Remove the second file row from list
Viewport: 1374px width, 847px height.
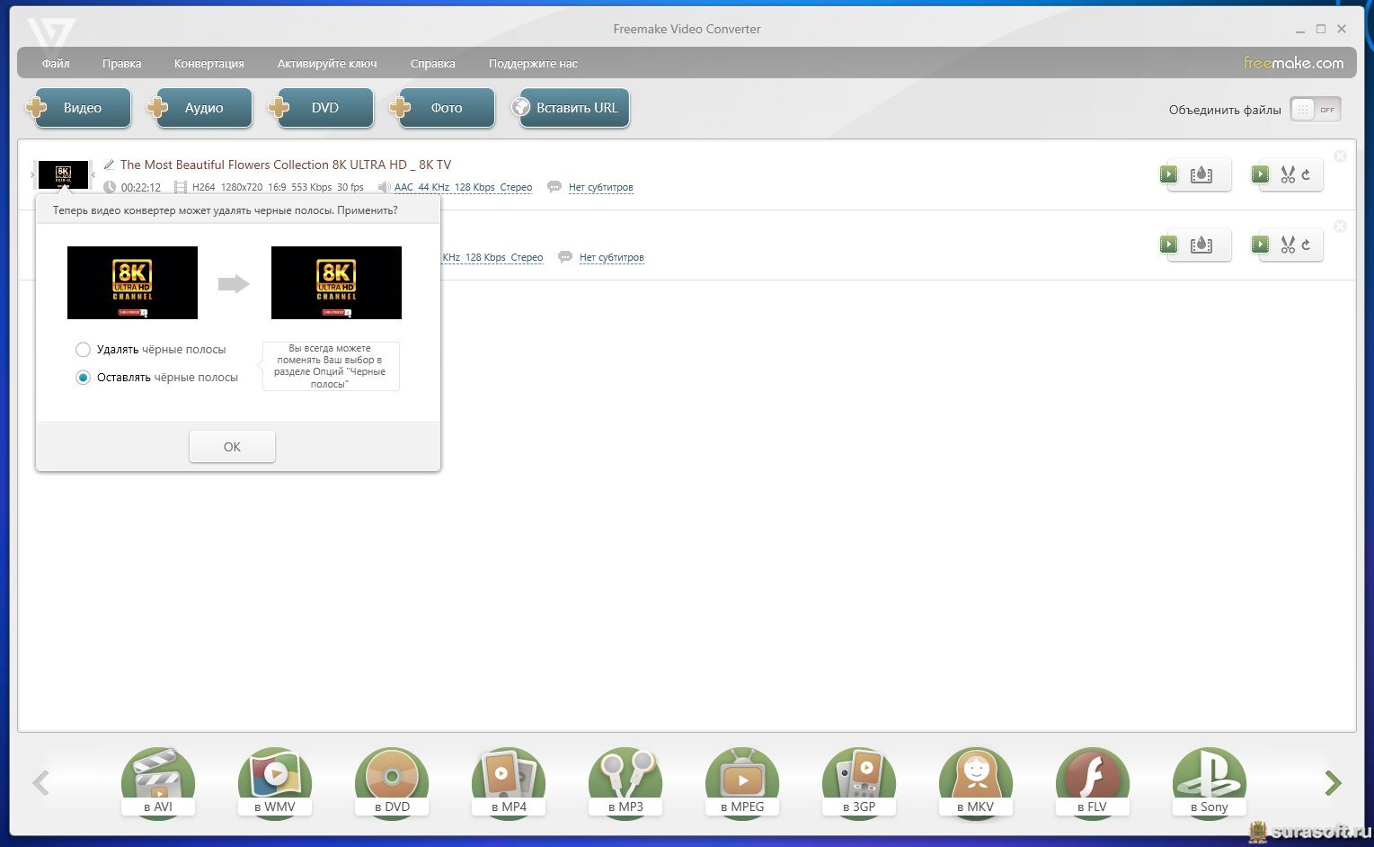[1340, 226]
